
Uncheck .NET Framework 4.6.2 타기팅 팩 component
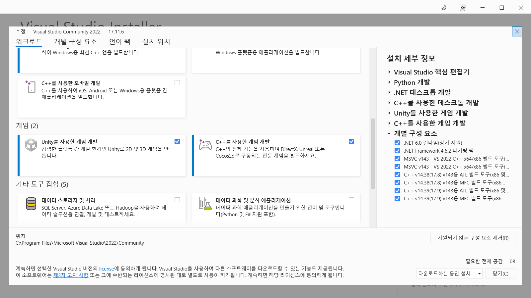pyautogui.click(x=397, y=151)
